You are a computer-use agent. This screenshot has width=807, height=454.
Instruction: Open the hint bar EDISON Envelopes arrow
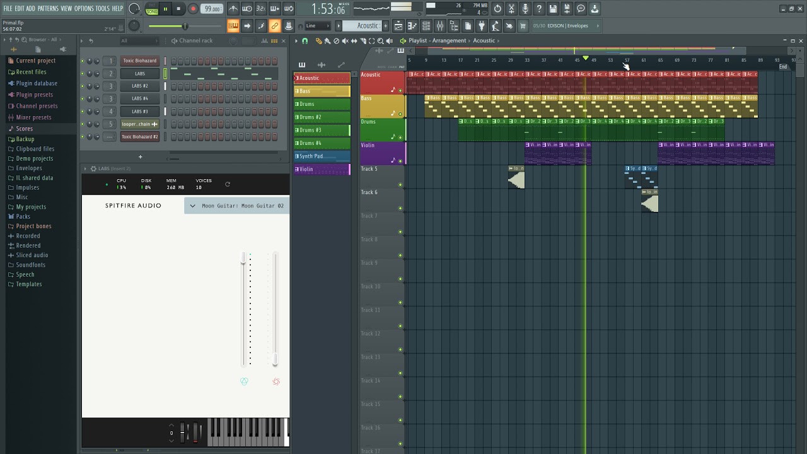click(598, 26)
